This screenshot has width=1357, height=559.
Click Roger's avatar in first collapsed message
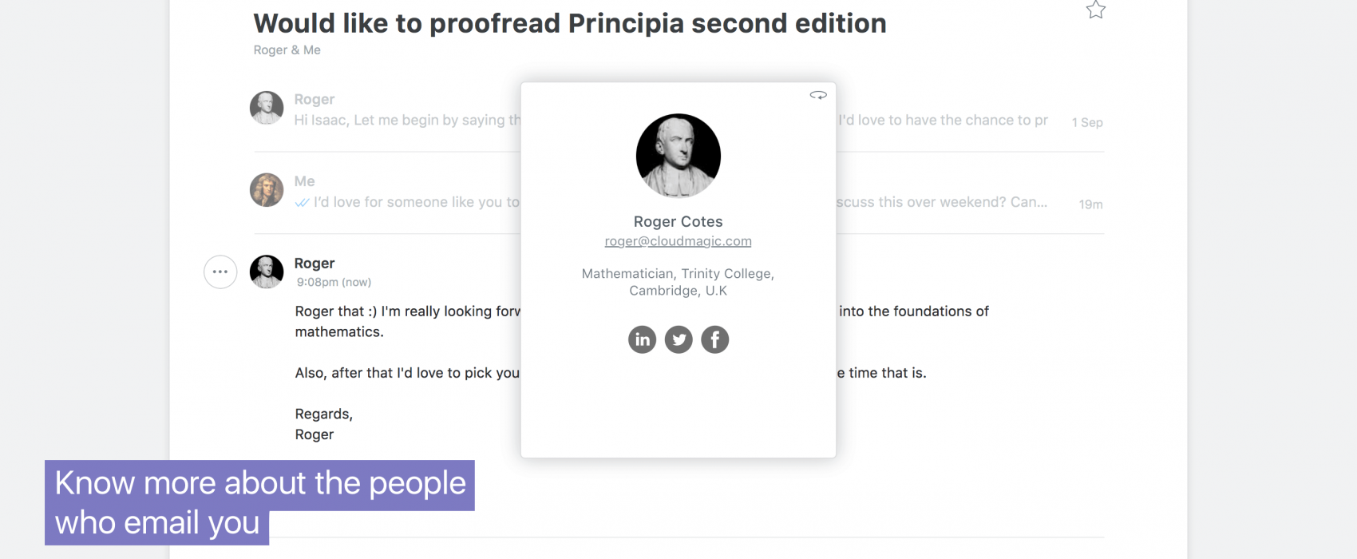(267, 108)
